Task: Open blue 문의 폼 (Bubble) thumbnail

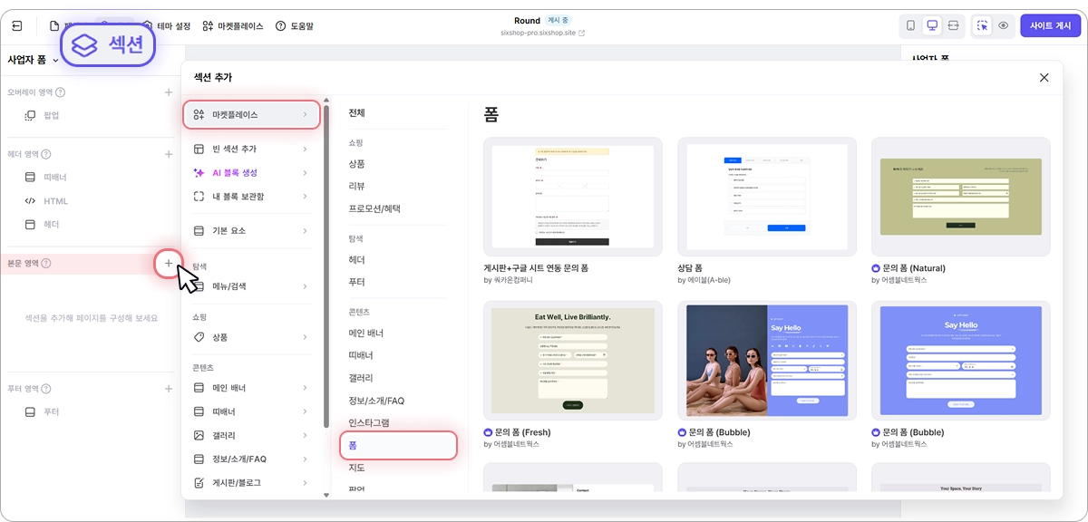Action: pos(961,361)
